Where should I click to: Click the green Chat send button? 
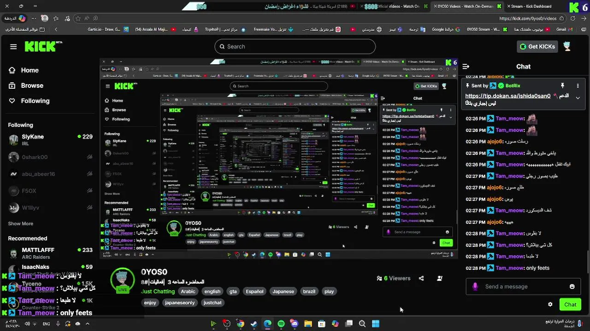[x=570, y=304]
